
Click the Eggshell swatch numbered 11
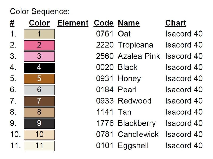(39, 146)
